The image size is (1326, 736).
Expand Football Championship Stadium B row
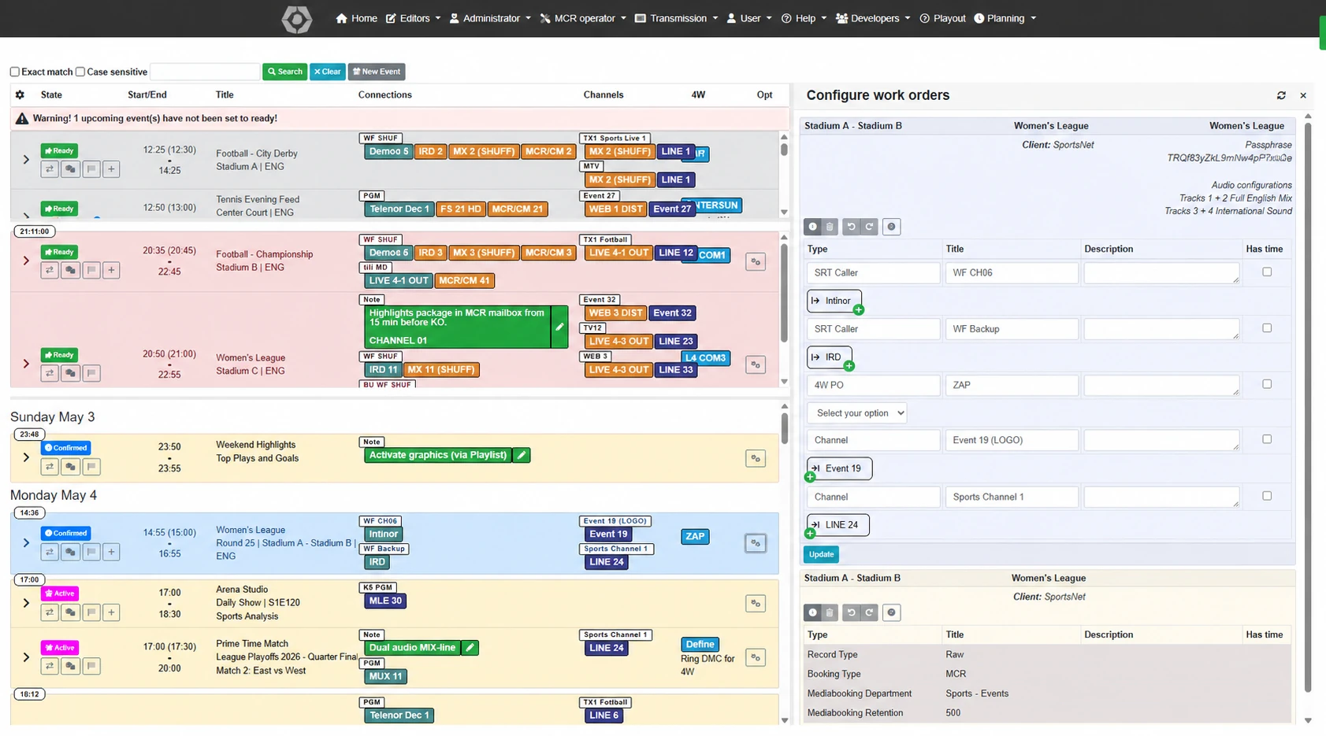26,261
